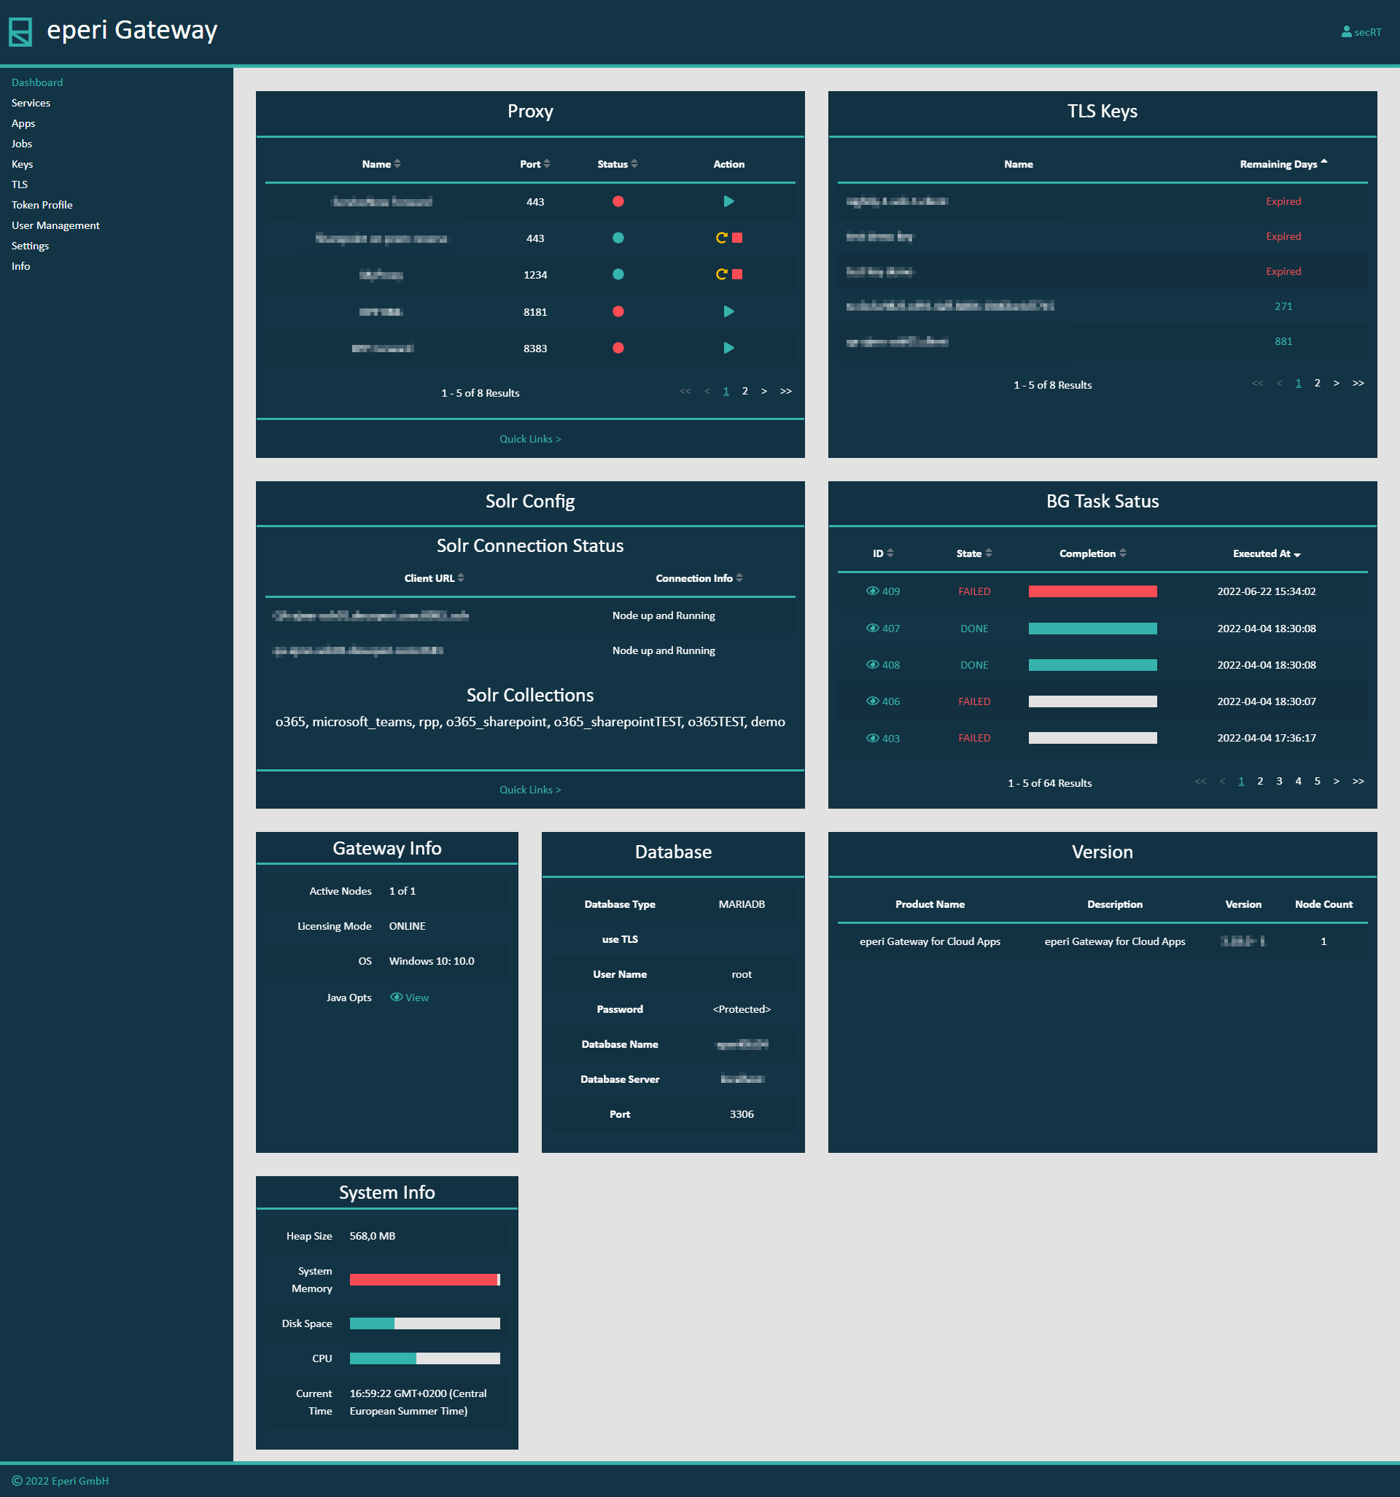
Task: Click the first Solr 'Node up and Running' status
Action: 664,616
